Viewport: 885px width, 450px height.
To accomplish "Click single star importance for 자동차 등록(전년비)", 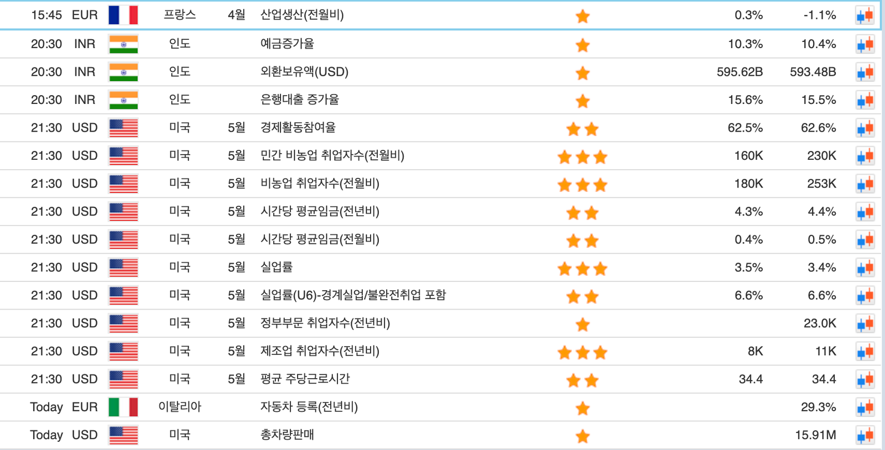I will [582, 409].
